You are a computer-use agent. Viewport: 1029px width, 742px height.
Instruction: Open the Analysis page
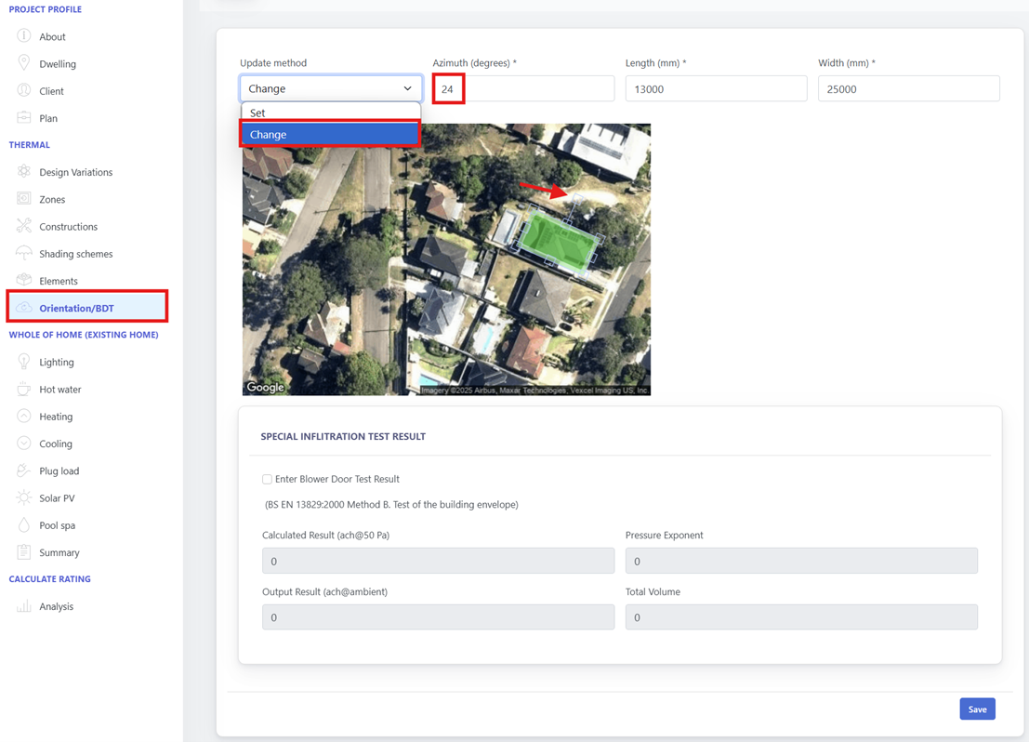(57, 607)
